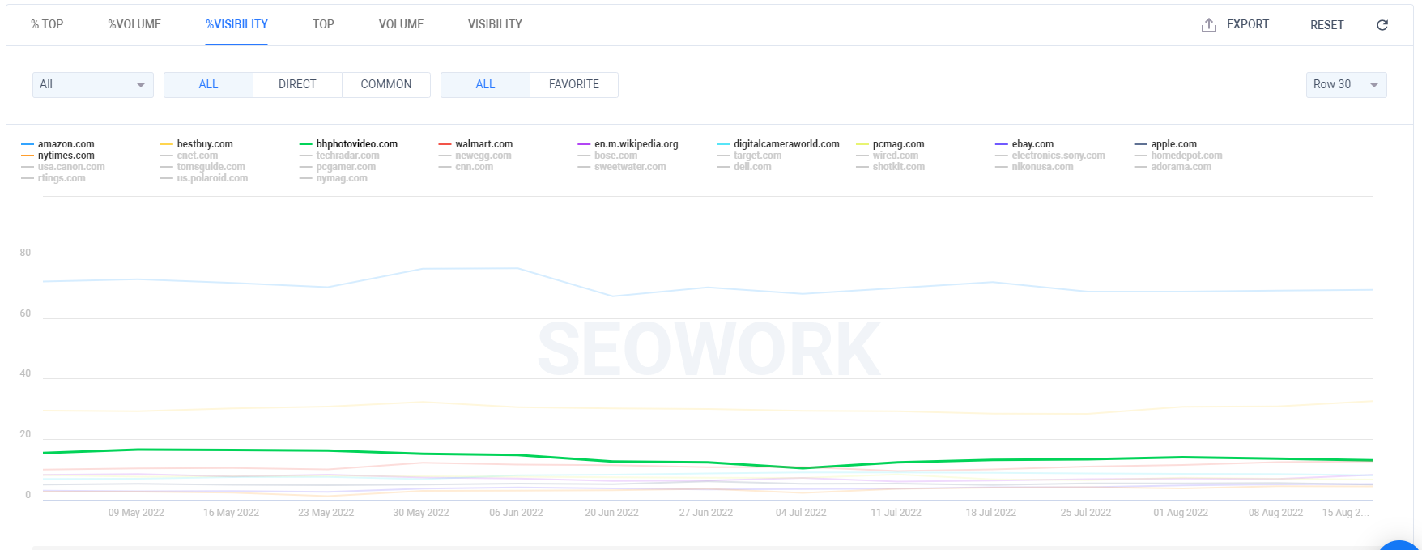Enable adorama.com legend entry
1422x550 pixels.
[1173, 167]
